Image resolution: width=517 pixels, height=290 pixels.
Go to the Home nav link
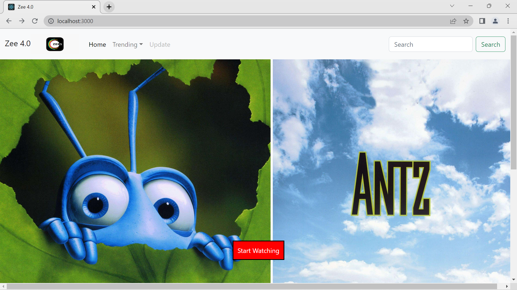[97, 45]
